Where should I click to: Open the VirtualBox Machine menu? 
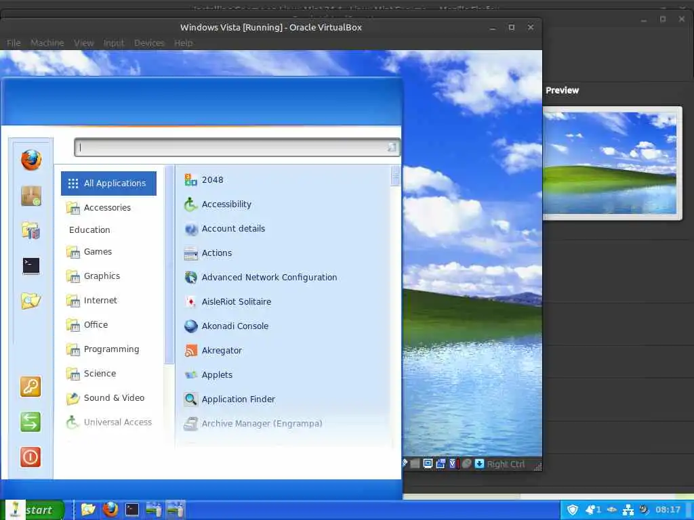(x=47, y=43)
